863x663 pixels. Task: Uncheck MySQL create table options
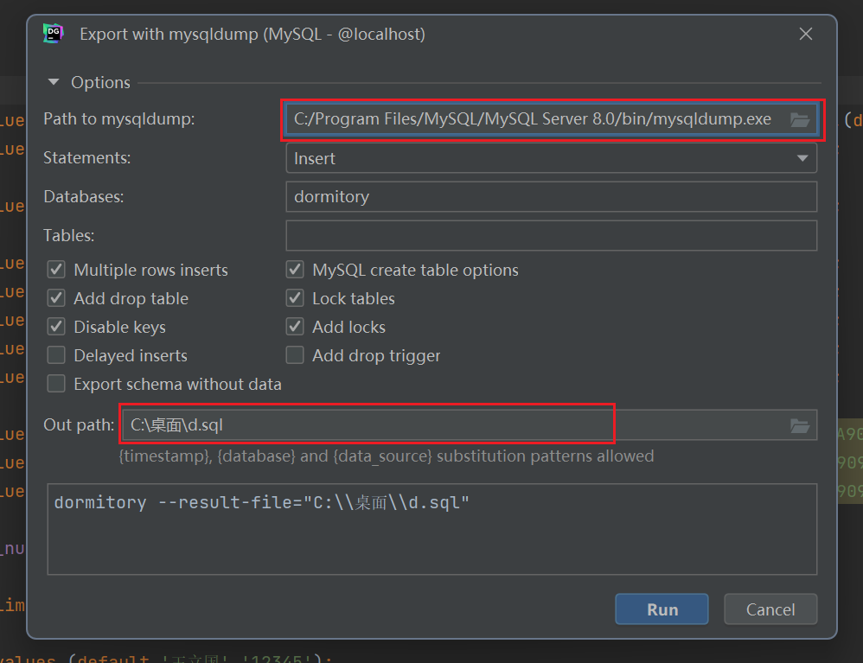pos(295,270)
